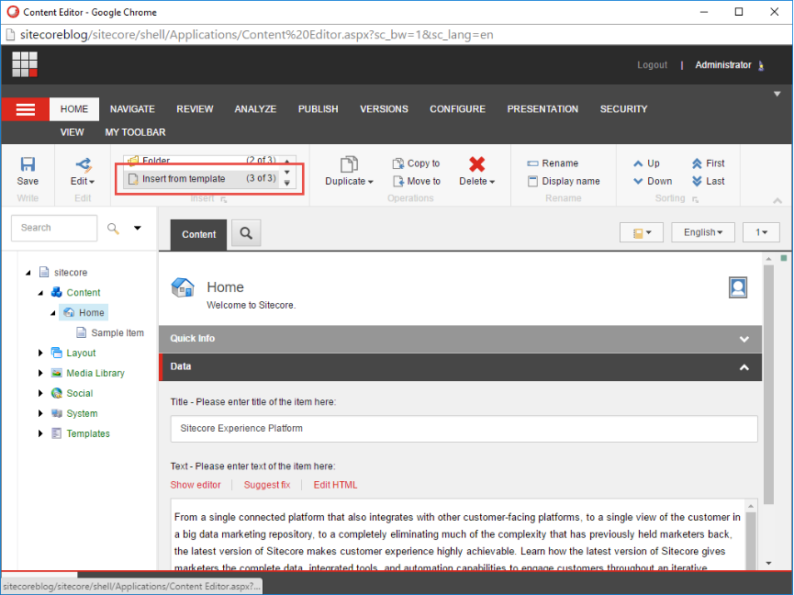Open the PRESENTATION ribbon tab
794x595 pixels.
click(542, 109)
